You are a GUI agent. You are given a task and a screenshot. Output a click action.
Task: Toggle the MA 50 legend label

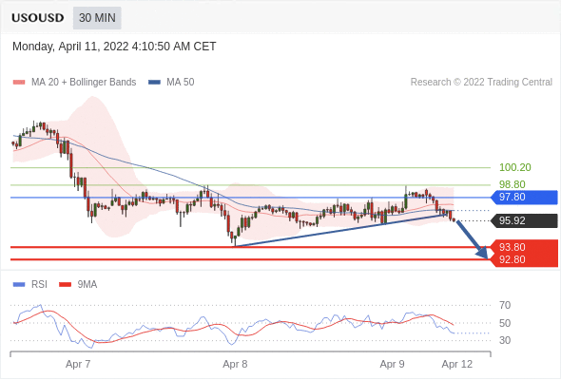(x=181, y=83)
